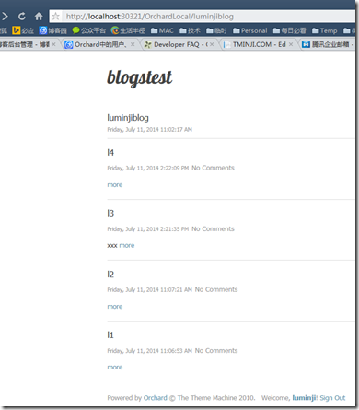Image resolution: width=359 pixels, height=410 pixels.
Task: Open the 必应 Bing bookmark
Action: tap(23, 30)
